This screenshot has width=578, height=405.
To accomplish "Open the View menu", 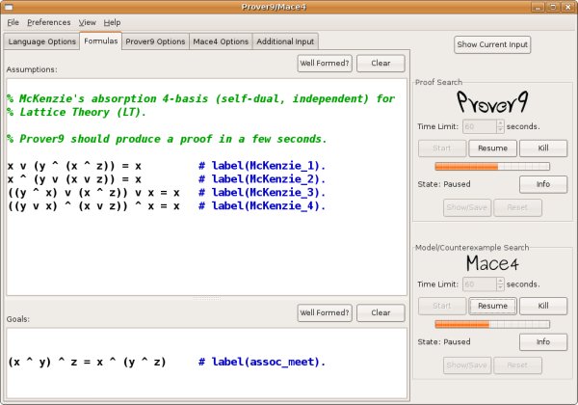I will [x=87, y=22].
